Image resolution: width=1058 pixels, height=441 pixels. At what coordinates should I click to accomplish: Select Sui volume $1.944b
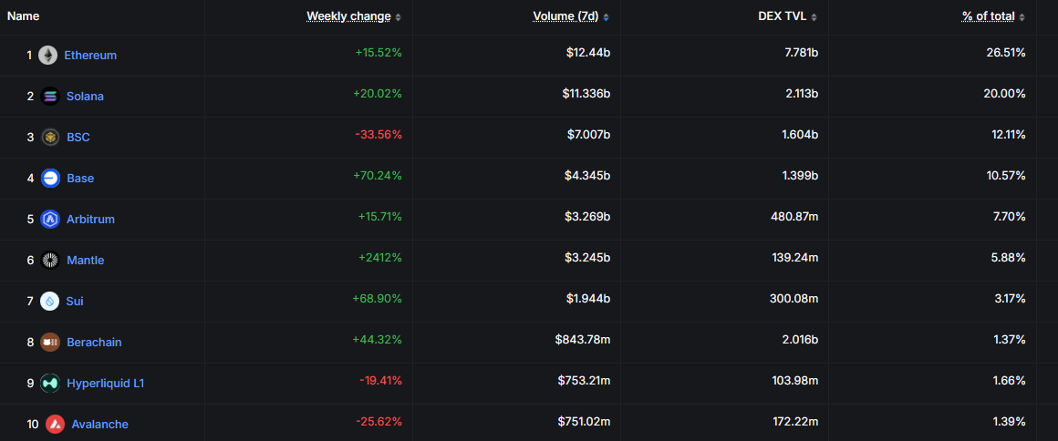click(x=589, y=299)
